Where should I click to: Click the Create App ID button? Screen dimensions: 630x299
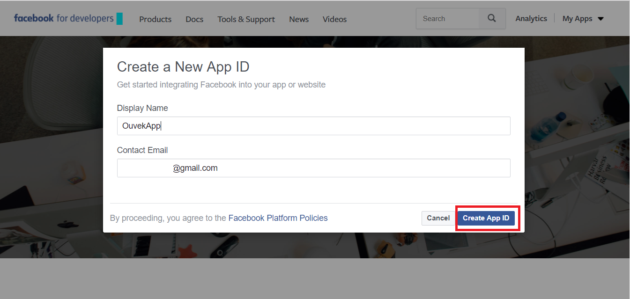486,218
